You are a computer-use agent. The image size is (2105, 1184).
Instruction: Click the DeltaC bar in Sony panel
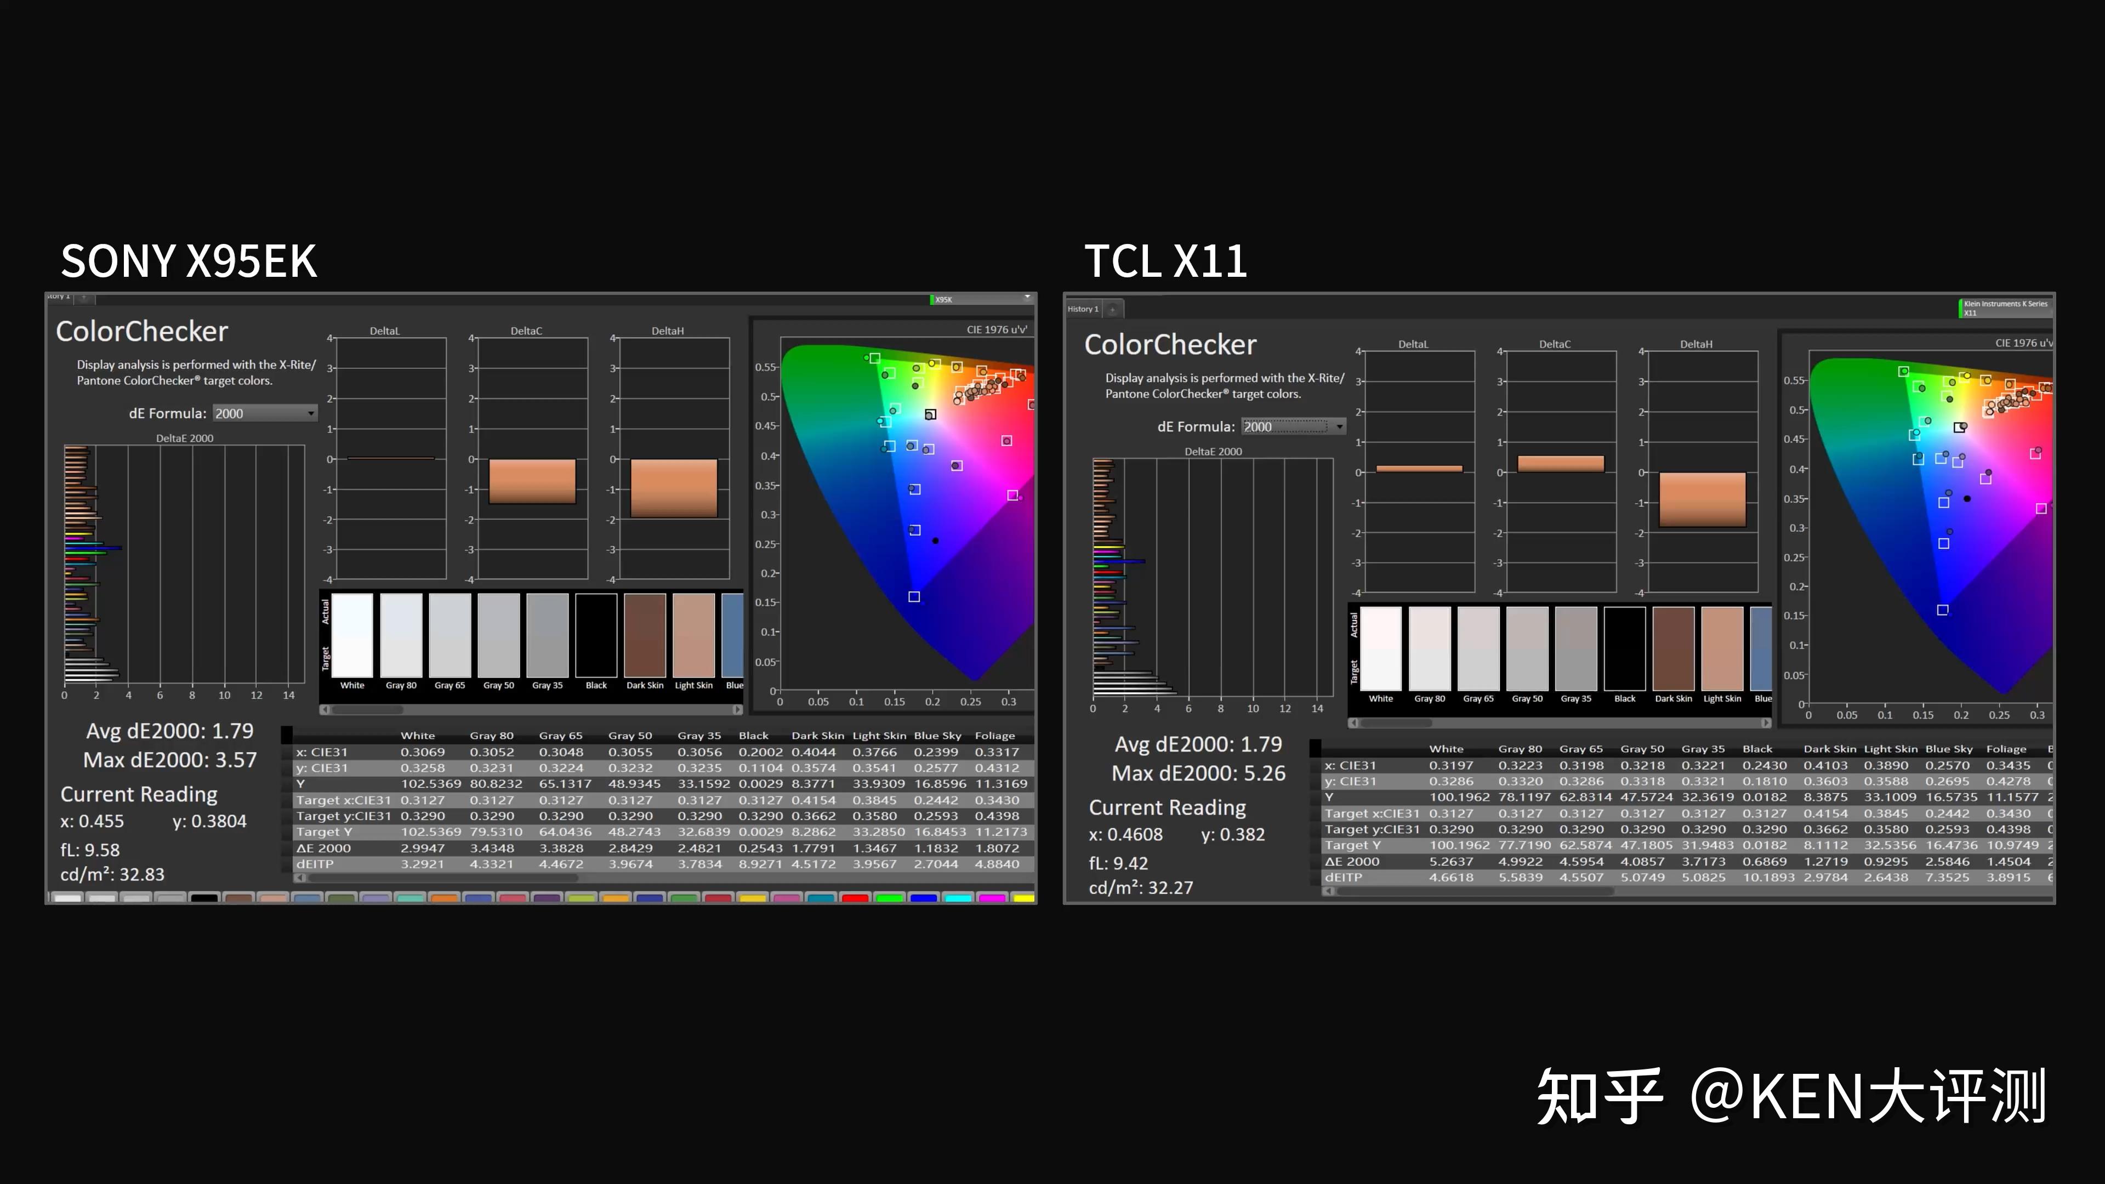532,481
